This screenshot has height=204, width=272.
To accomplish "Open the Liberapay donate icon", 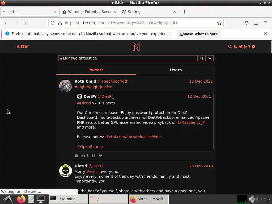I will coord(245,46).
